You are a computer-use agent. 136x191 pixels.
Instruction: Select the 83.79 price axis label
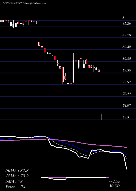pyautogui.click(x=127, y=35)
